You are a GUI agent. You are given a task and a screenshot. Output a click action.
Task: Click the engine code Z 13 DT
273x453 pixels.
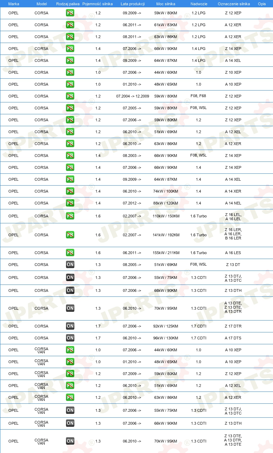233,265
